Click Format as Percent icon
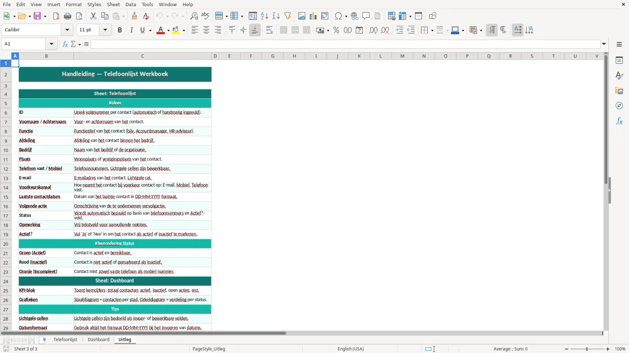629x353 pixels. pos(336,30)
